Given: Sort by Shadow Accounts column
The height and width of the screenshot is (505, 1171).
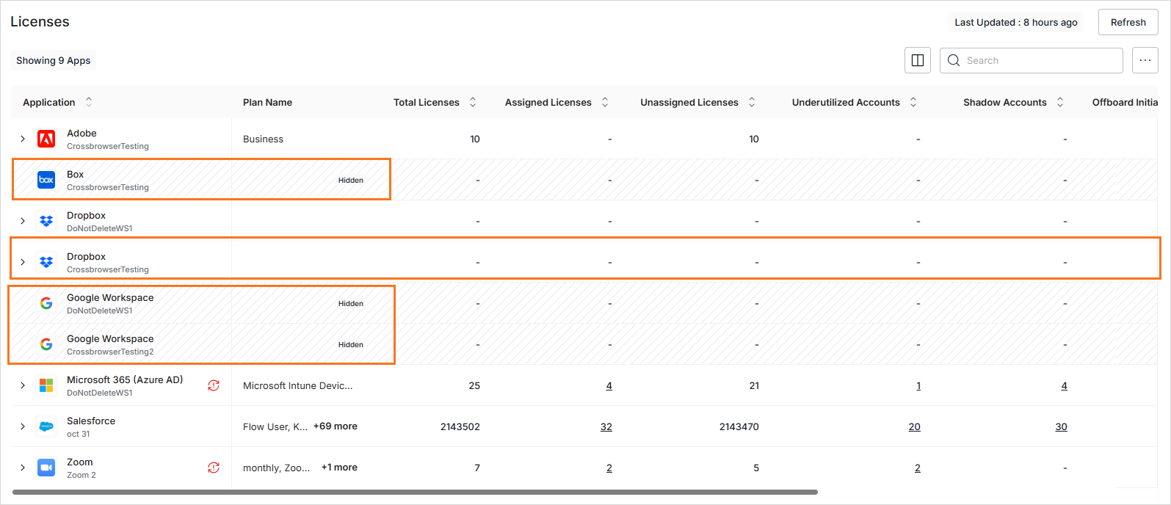Looking at the screenshot, I should click(x=1060, y=102).
